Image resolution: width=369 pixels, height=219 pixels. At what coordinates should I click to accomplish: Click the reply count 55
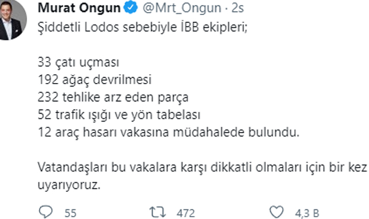pyautogui.click(x=70, y=213)
